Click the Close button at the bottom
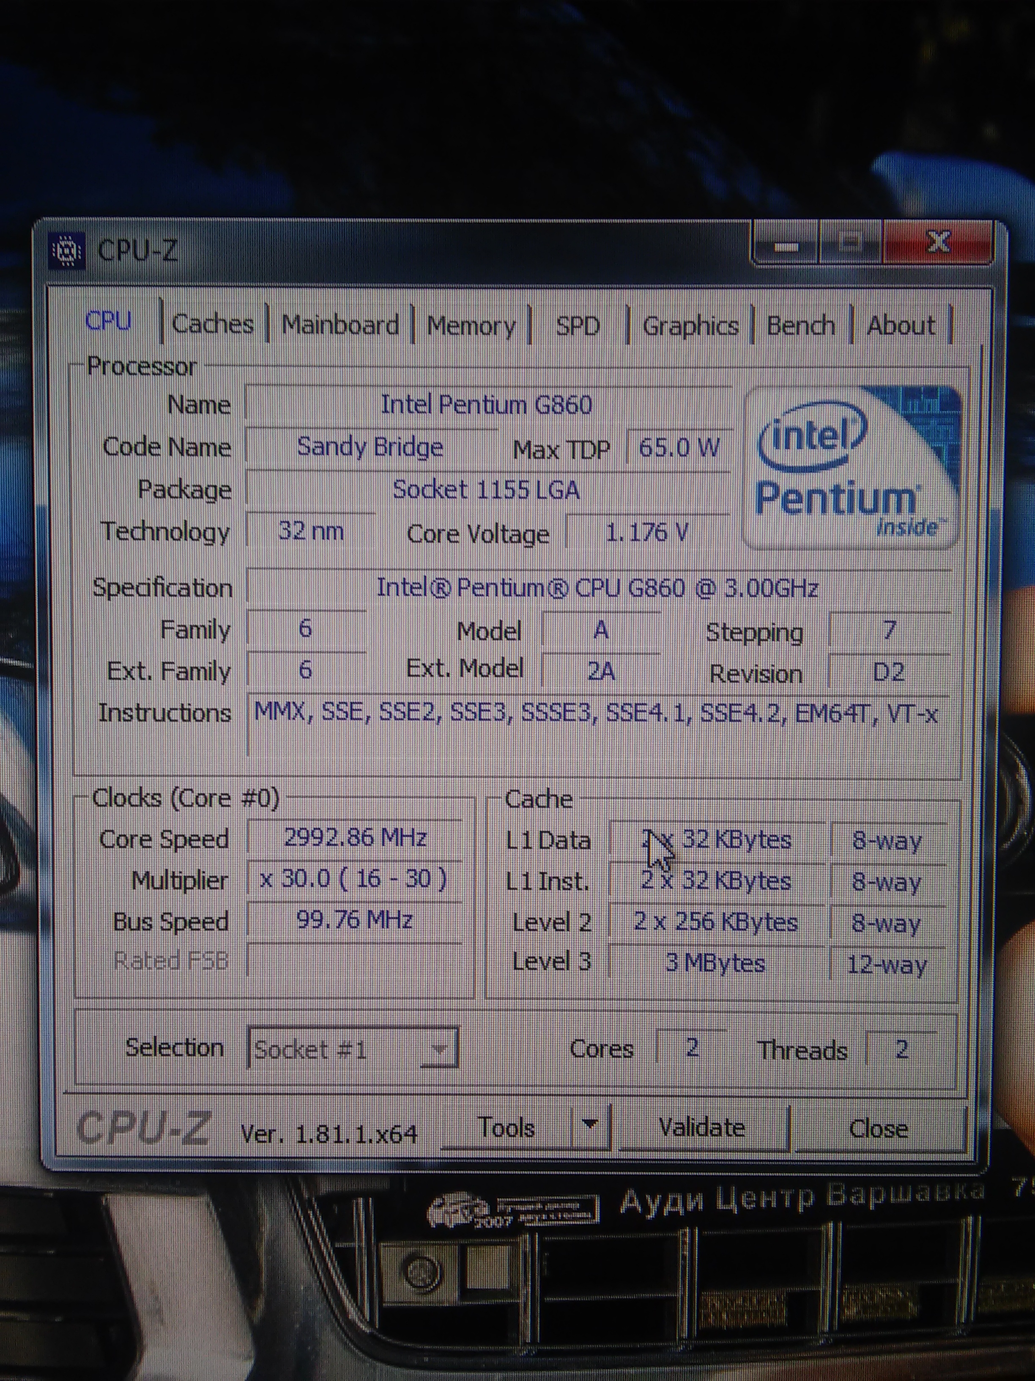 879,1128
